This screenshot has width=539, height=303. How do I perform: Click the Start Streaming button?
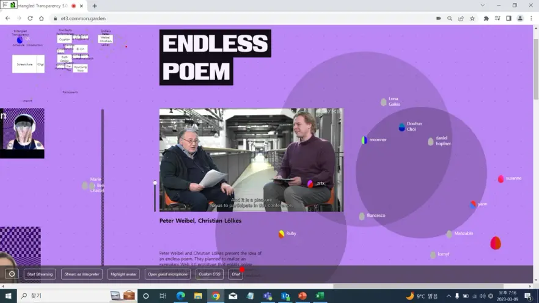40,274
